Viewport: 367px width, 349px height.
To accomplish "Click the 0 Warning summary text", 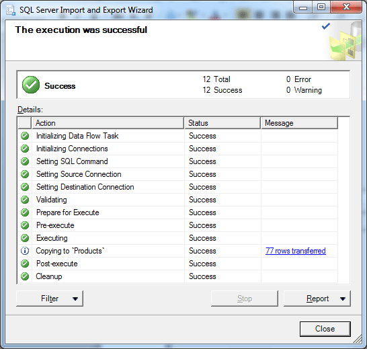I will [x=304, y=90].
